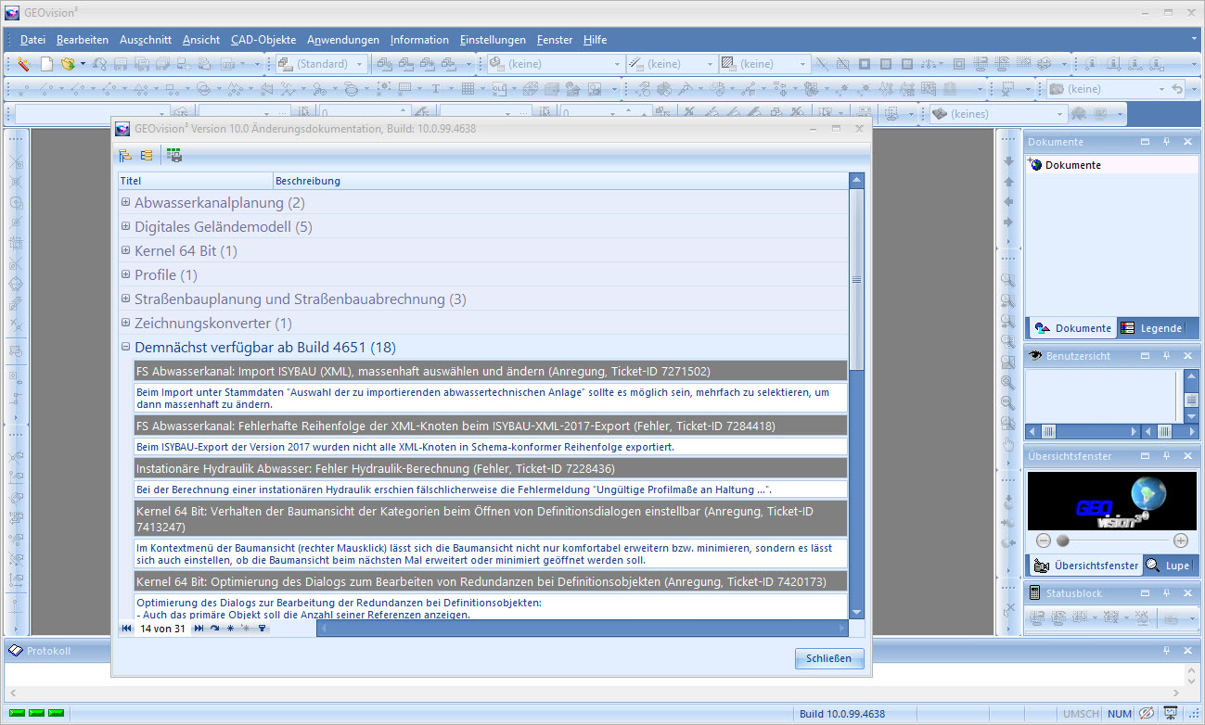Expand the Digitales Geländemodell (5) group
1205x725 pixels.
coord(126,227)
